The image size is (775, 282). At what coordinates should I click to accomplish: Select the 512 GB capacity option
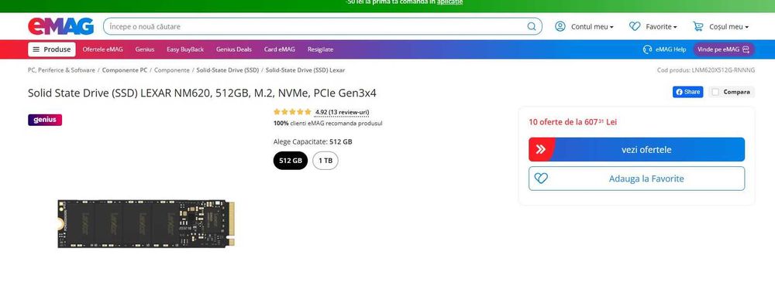291,161
